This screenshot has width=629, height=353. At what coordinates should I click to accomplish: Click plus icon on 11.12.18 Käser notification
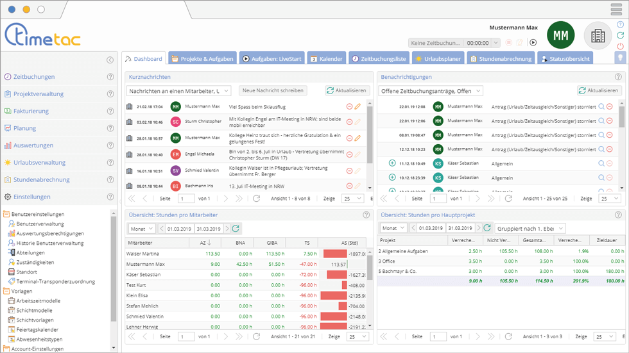392,163
